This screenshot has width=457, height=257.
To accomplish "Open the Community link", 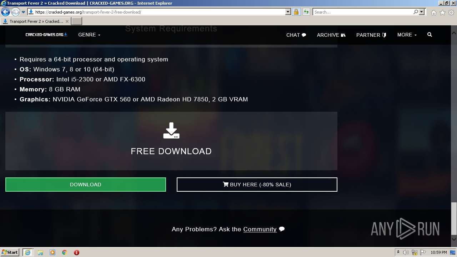I will tap(260, 229).
